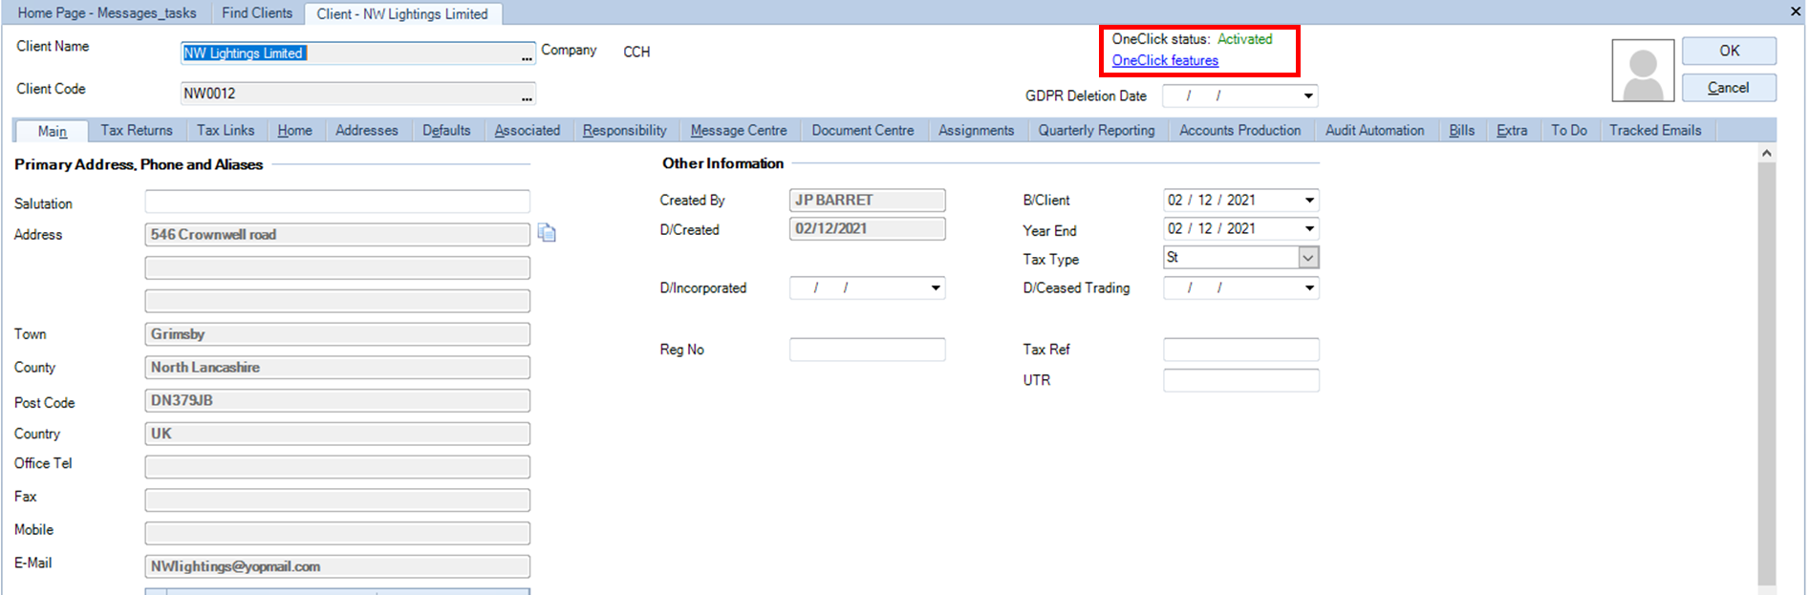Switch to the Accounts Production tab

click(1239, 131)
